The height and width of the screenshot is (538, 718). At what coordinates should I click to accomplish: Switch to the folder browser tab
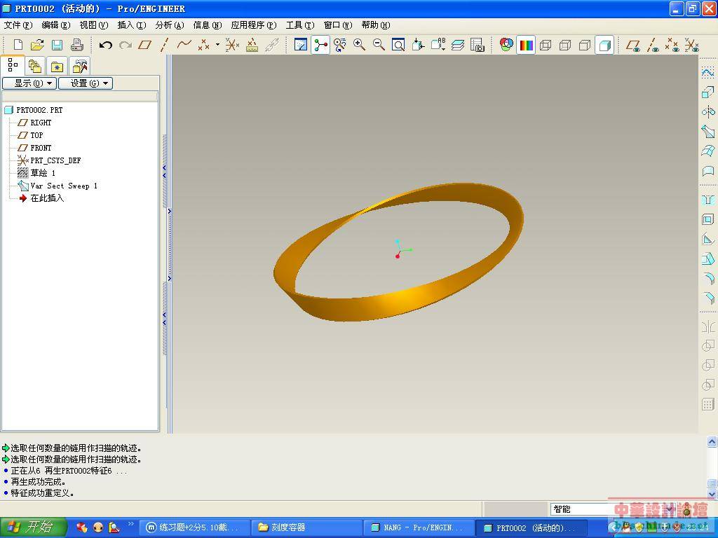35,67
